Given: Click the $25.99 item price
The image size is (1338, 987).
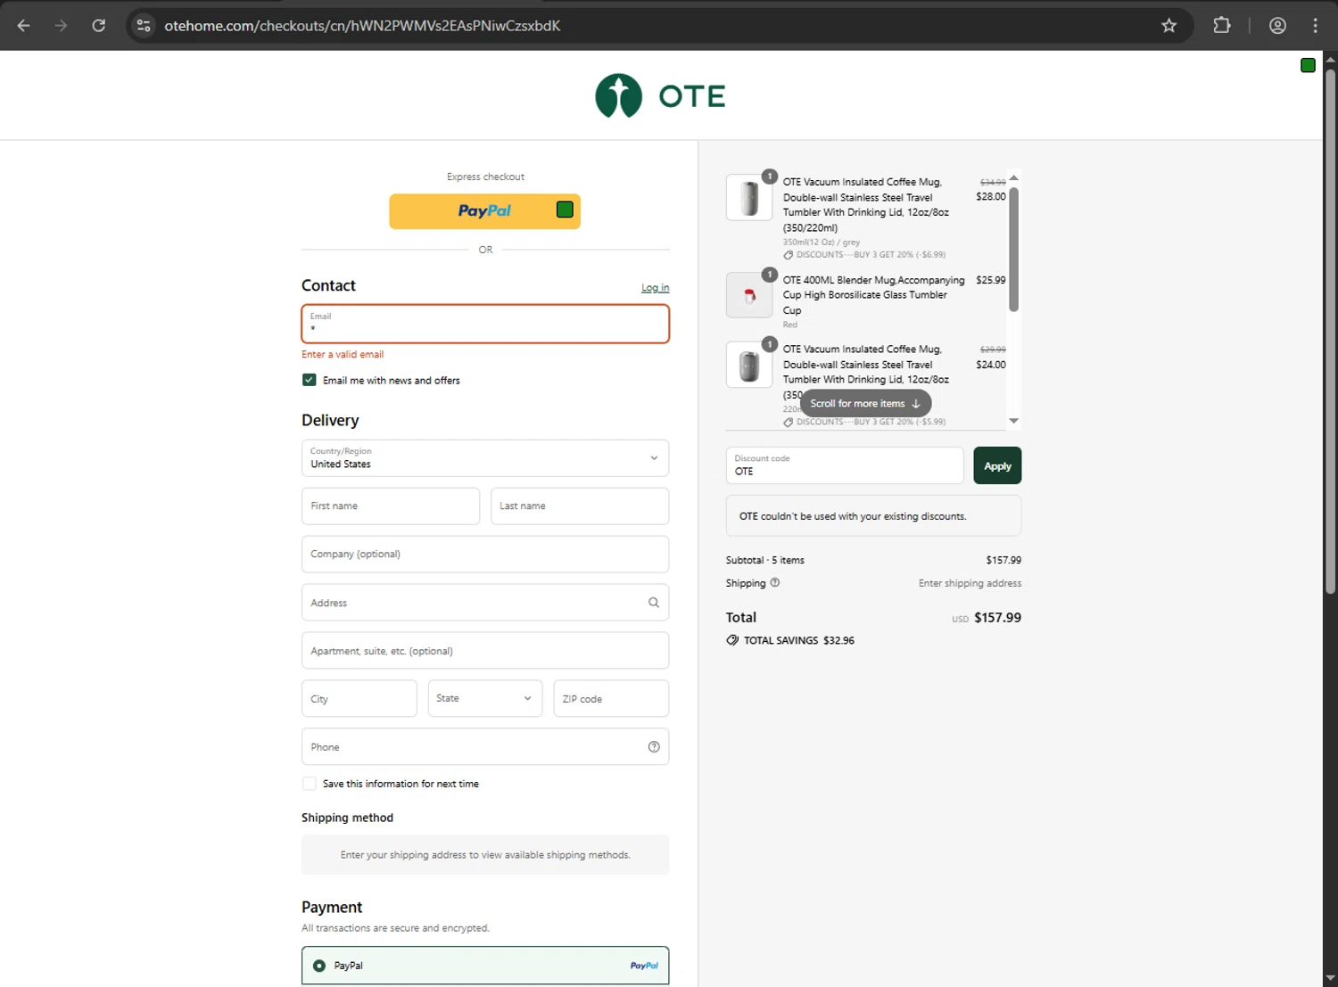Looking at the screenshot, I should tap(990, 280).
